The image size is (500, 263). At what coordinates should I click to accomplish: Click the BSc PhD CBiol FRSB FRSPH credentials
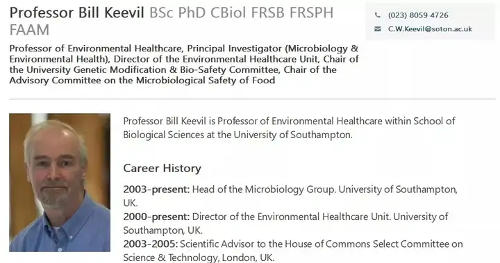click(x=242, y=13)
